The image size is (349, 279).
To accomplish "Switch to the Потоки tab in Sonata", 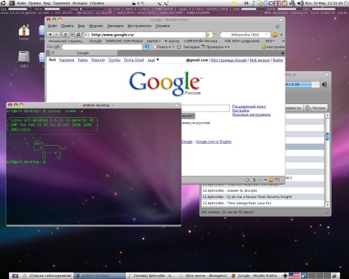I will [315, 108].
